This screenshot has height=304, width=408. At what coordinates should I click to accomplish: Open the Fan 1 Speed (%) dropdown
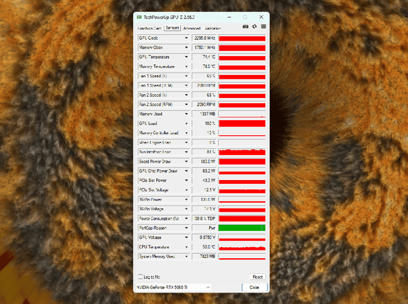pos(186,76)
